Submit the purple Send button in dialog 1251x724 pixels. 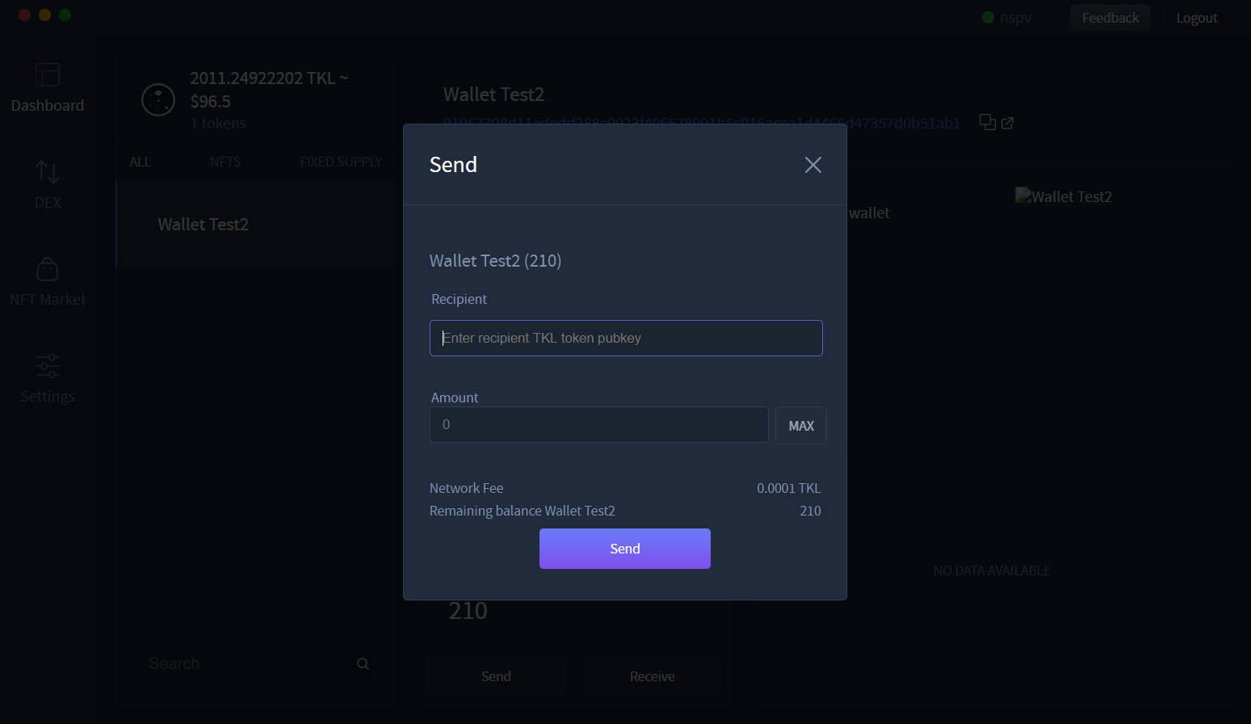(x=625, y=549)
